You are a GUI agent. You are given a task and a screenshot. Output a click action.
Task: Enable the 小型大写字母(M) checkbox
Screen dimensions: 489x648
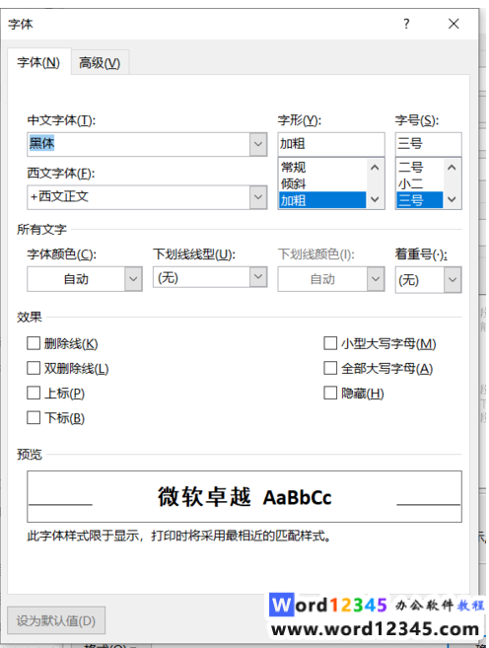pyautogui.click(x=330, y=343)
